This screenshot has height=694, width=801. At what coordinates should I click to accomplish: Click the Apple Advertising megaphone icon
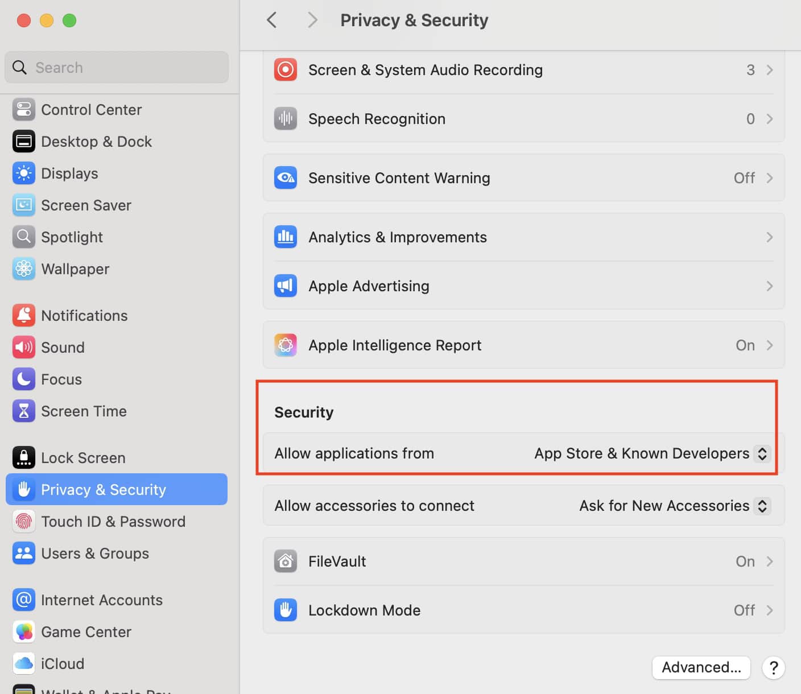[286, 286]
